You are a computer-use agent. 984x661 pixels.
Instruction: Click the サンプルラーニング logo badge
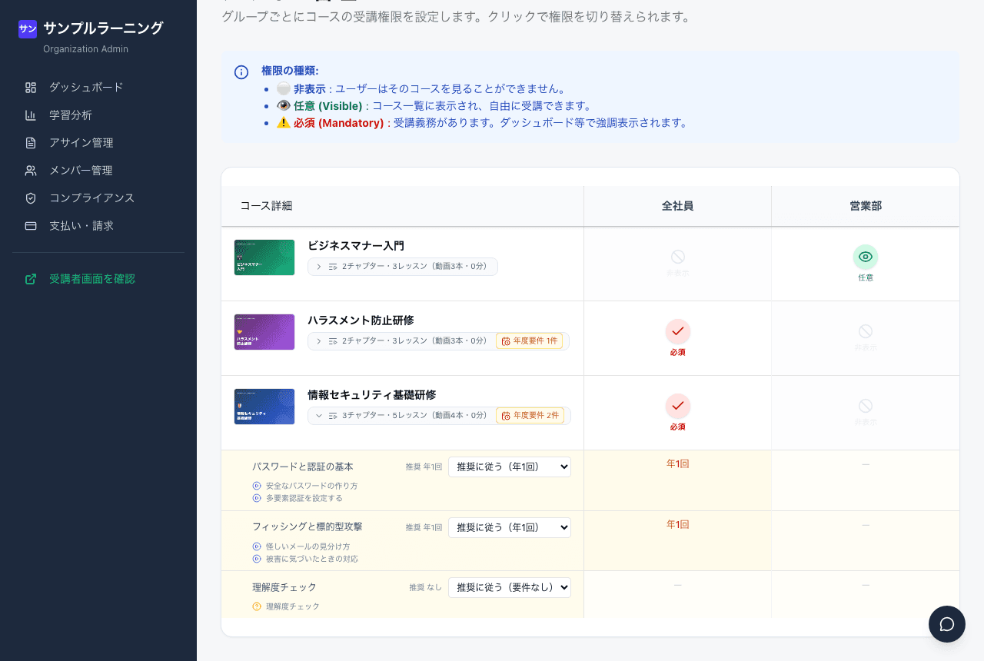click(28, 29)
